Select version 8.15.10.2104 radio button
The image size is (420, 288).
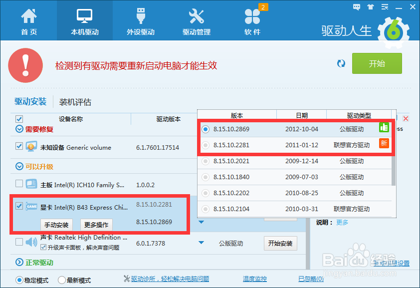coord(206,209)
